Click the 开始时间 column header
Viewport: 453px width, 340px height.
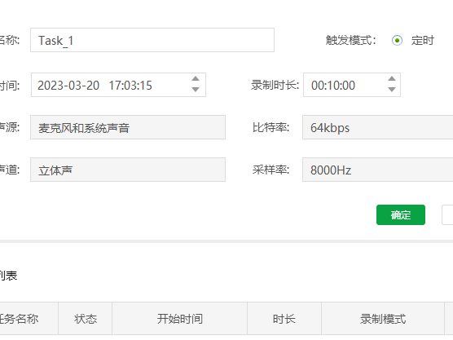click(x=180, y=319)
